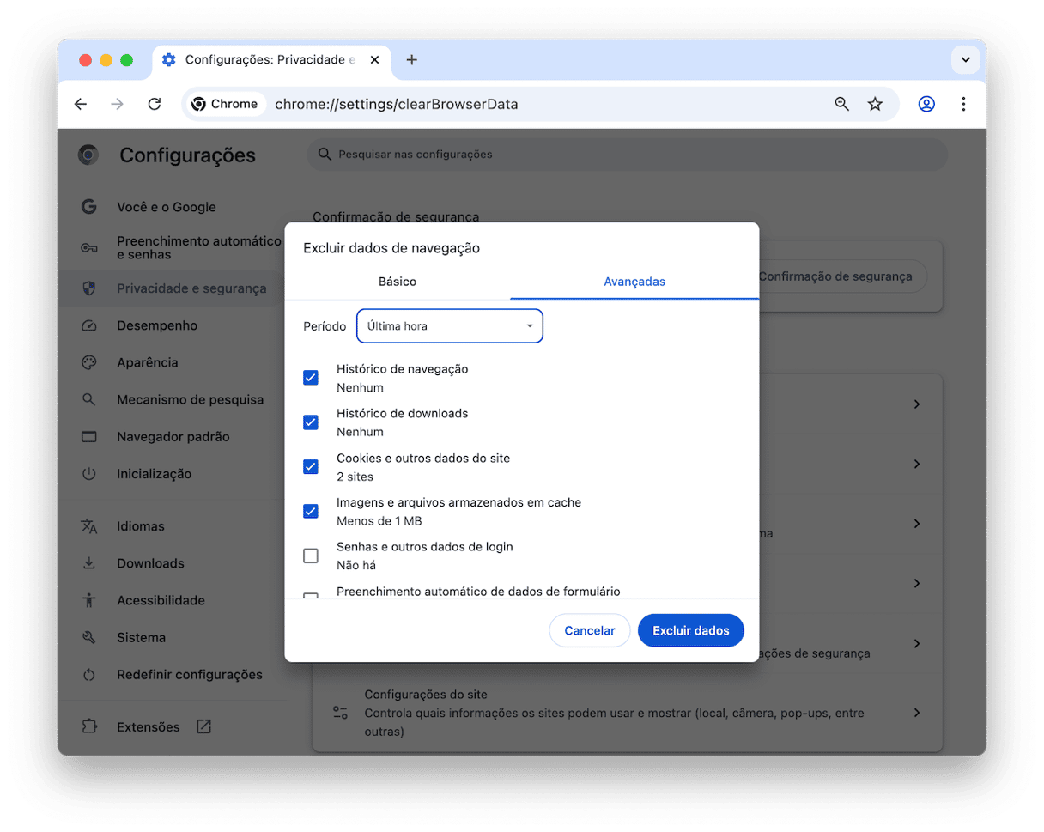The image size is (1044, 832).
Task: Click the Google G icon in sidebar
Action: [x=88, y=207]
